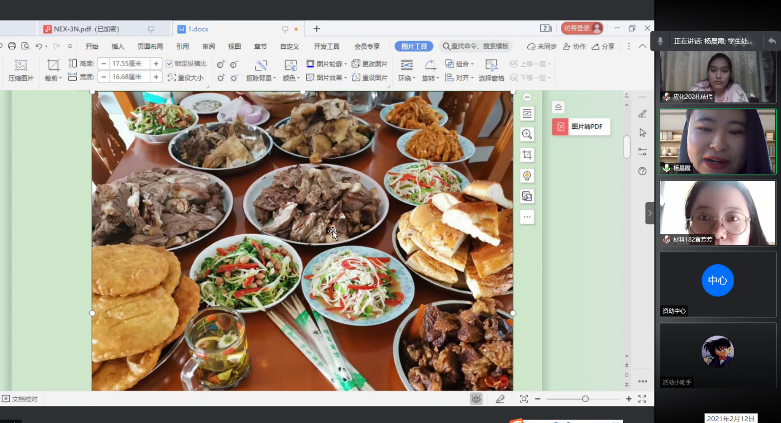Expand the Crop (裁剪) dropdown
This screenshot has height=423, width=781.
(x=60, y=79)
